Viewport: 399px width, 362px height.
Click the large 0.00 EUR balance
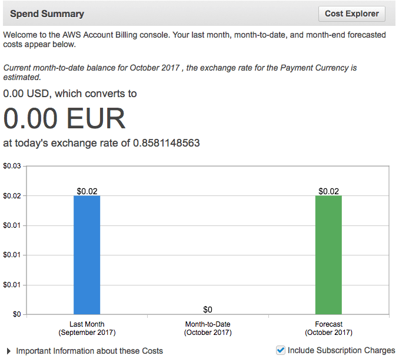(65, 119)
